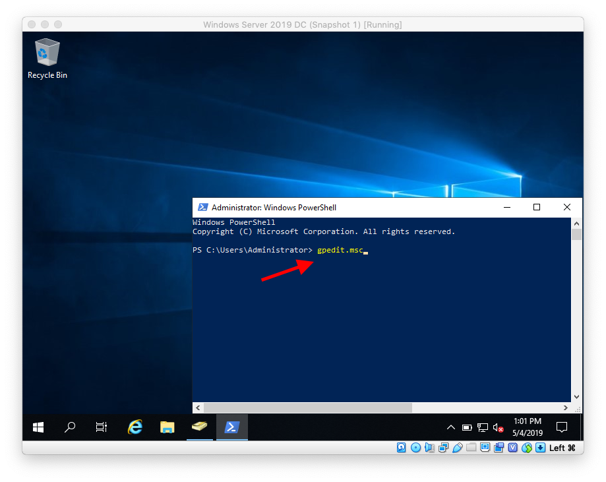The image size is (606, 482).
Task: Click the VirtualBox keyboard capture arrow icon
Action: point(540,448)
